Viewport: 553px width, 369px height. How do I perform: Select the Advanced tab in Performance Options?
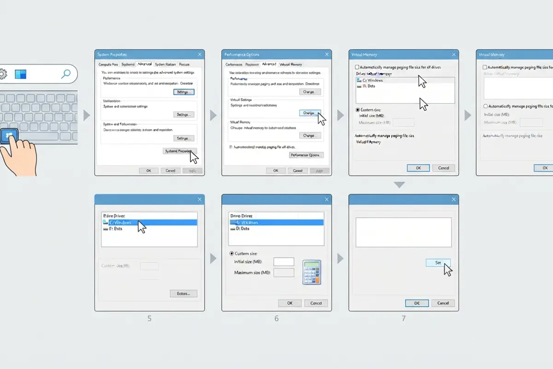(x=269, y=65)
